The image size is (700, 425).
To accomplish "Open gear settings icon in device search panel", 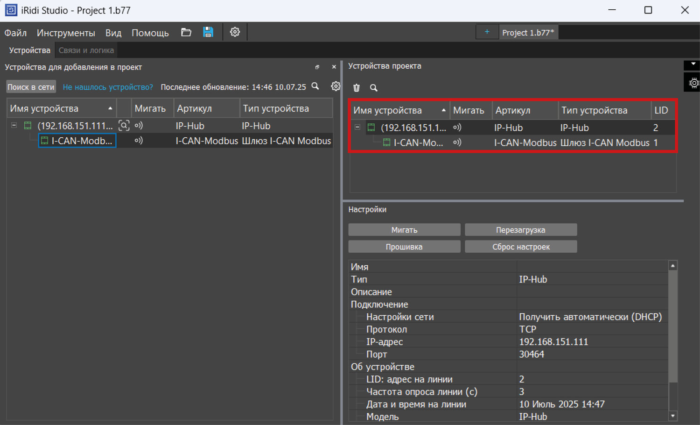I will pos(336,86).
